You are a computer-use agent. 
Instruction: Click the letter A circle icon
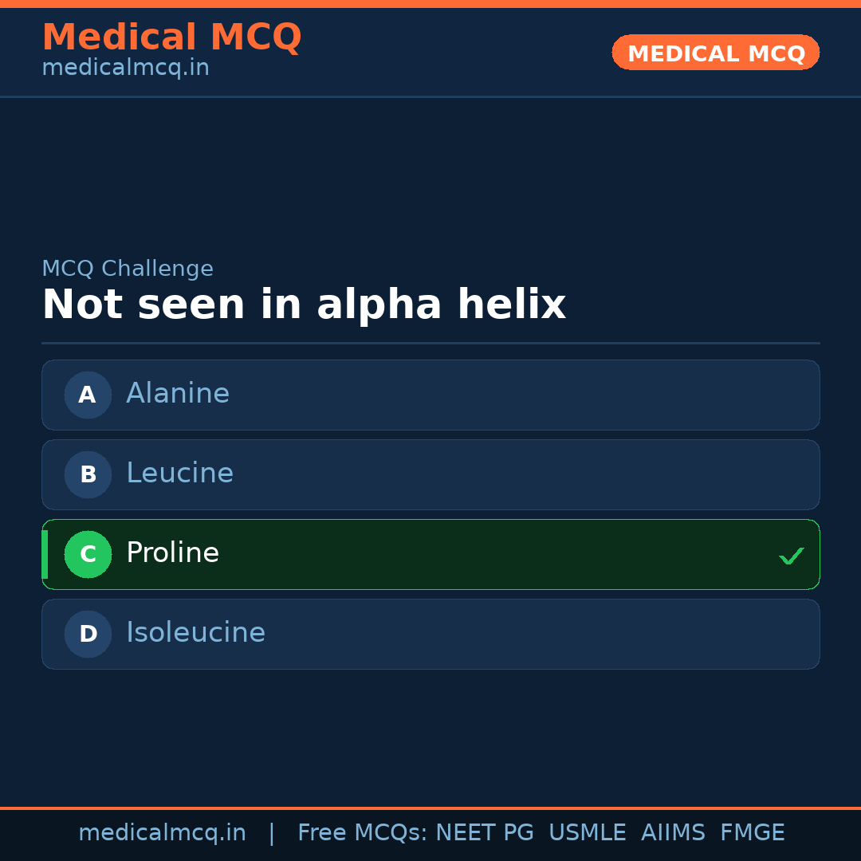[88, 395]
